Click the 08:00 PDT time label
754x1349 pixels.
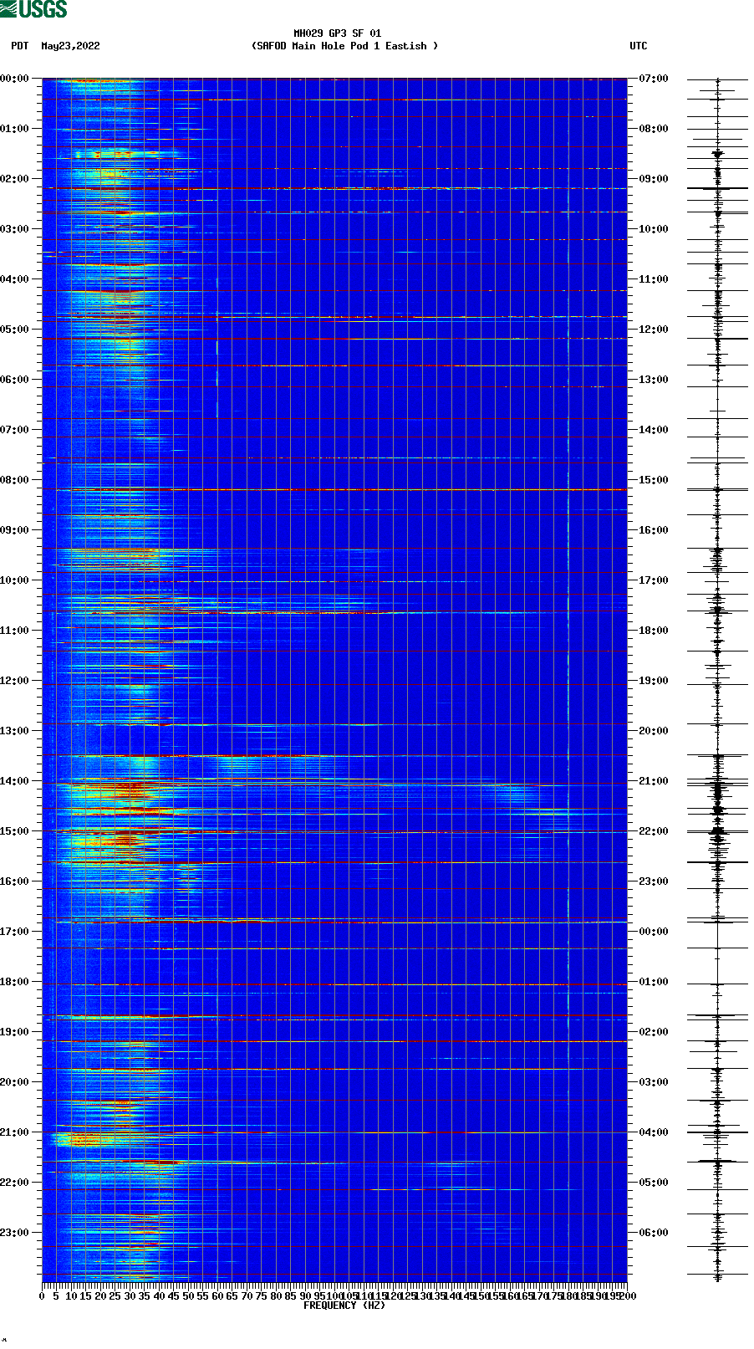(14, 480)
